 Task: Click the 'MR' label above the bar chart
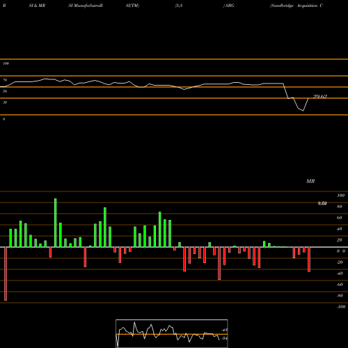tap(310, 181)
